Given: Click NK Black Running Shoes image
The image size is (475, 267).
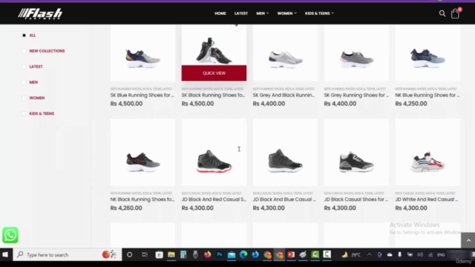Looking at the screenshot, I should coord(142,152).
